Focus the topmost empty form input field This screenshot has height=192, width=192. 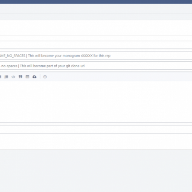(96, 38)
